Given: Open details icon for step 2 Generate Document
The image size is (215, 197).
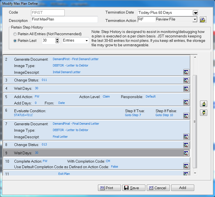Looking at the screenshot, I should (186, 72).
